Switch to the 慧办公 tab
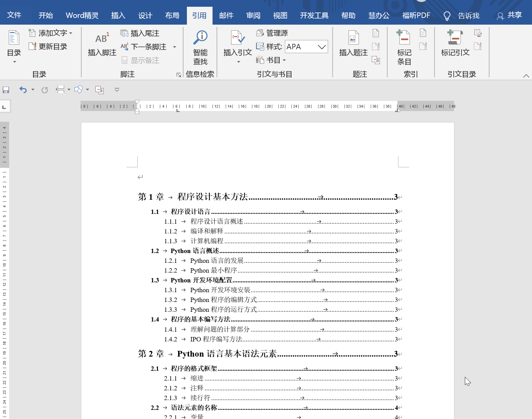This screenshot has width=532, height=419. [379, 16]
